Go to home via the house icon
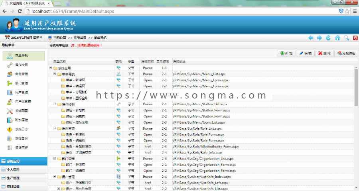This screenshot has width=359, height=191. [337, 38]
